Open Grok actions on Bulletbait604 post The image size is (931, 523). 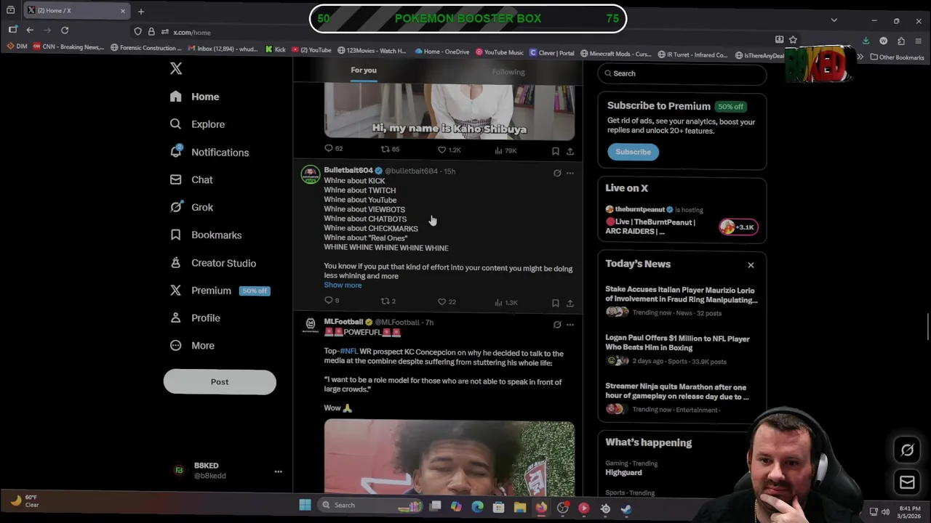pos(557,173)
